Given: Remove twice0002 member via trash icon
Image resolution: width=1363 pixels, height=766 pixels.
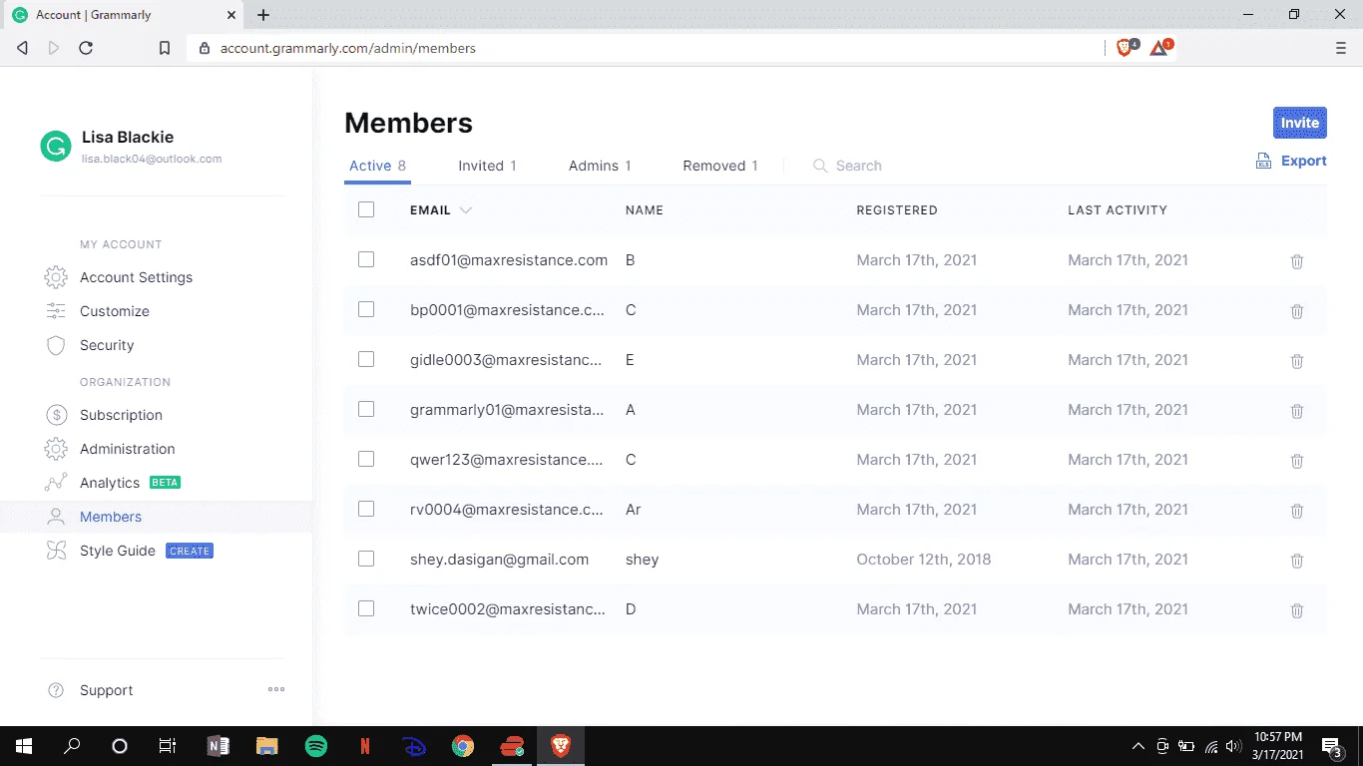Looking at the screenshot, I should 1297,610.
